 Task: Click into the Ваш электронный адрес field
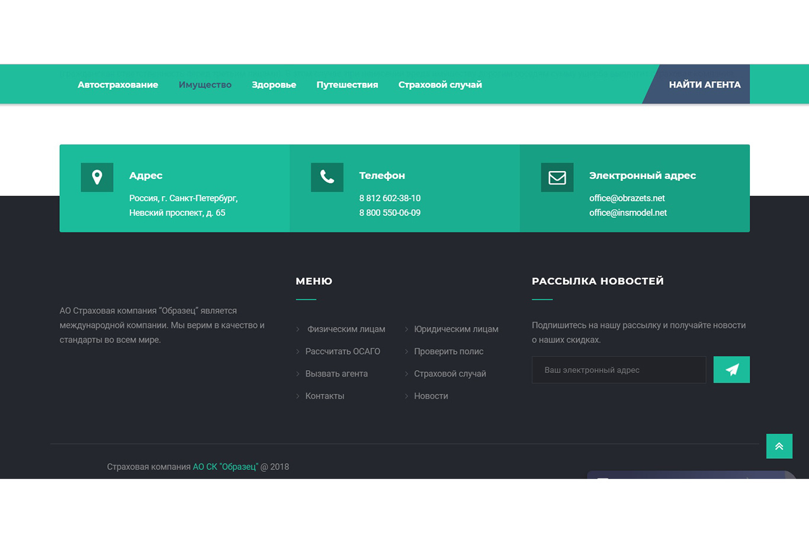coord(618,370)
